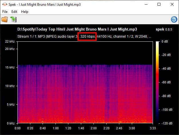This screenshot has height=135, width=179.
Task: Click the '0:40' time axis label
Action: click(x=43, y=128)
